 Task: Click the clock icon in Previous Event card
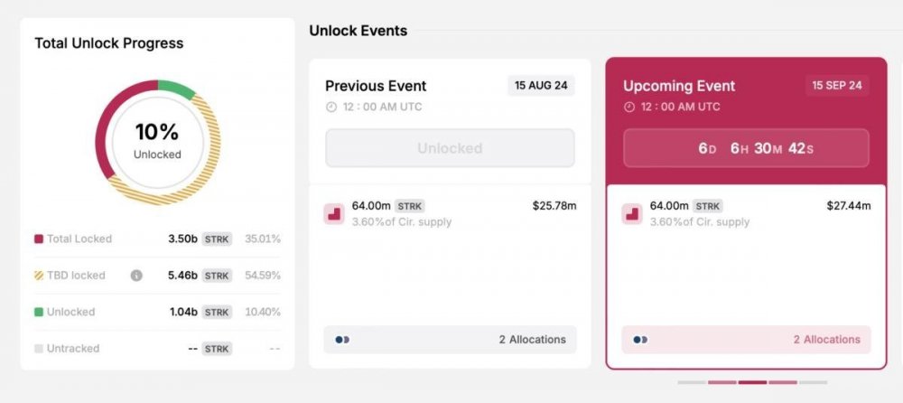coord(331,107)
